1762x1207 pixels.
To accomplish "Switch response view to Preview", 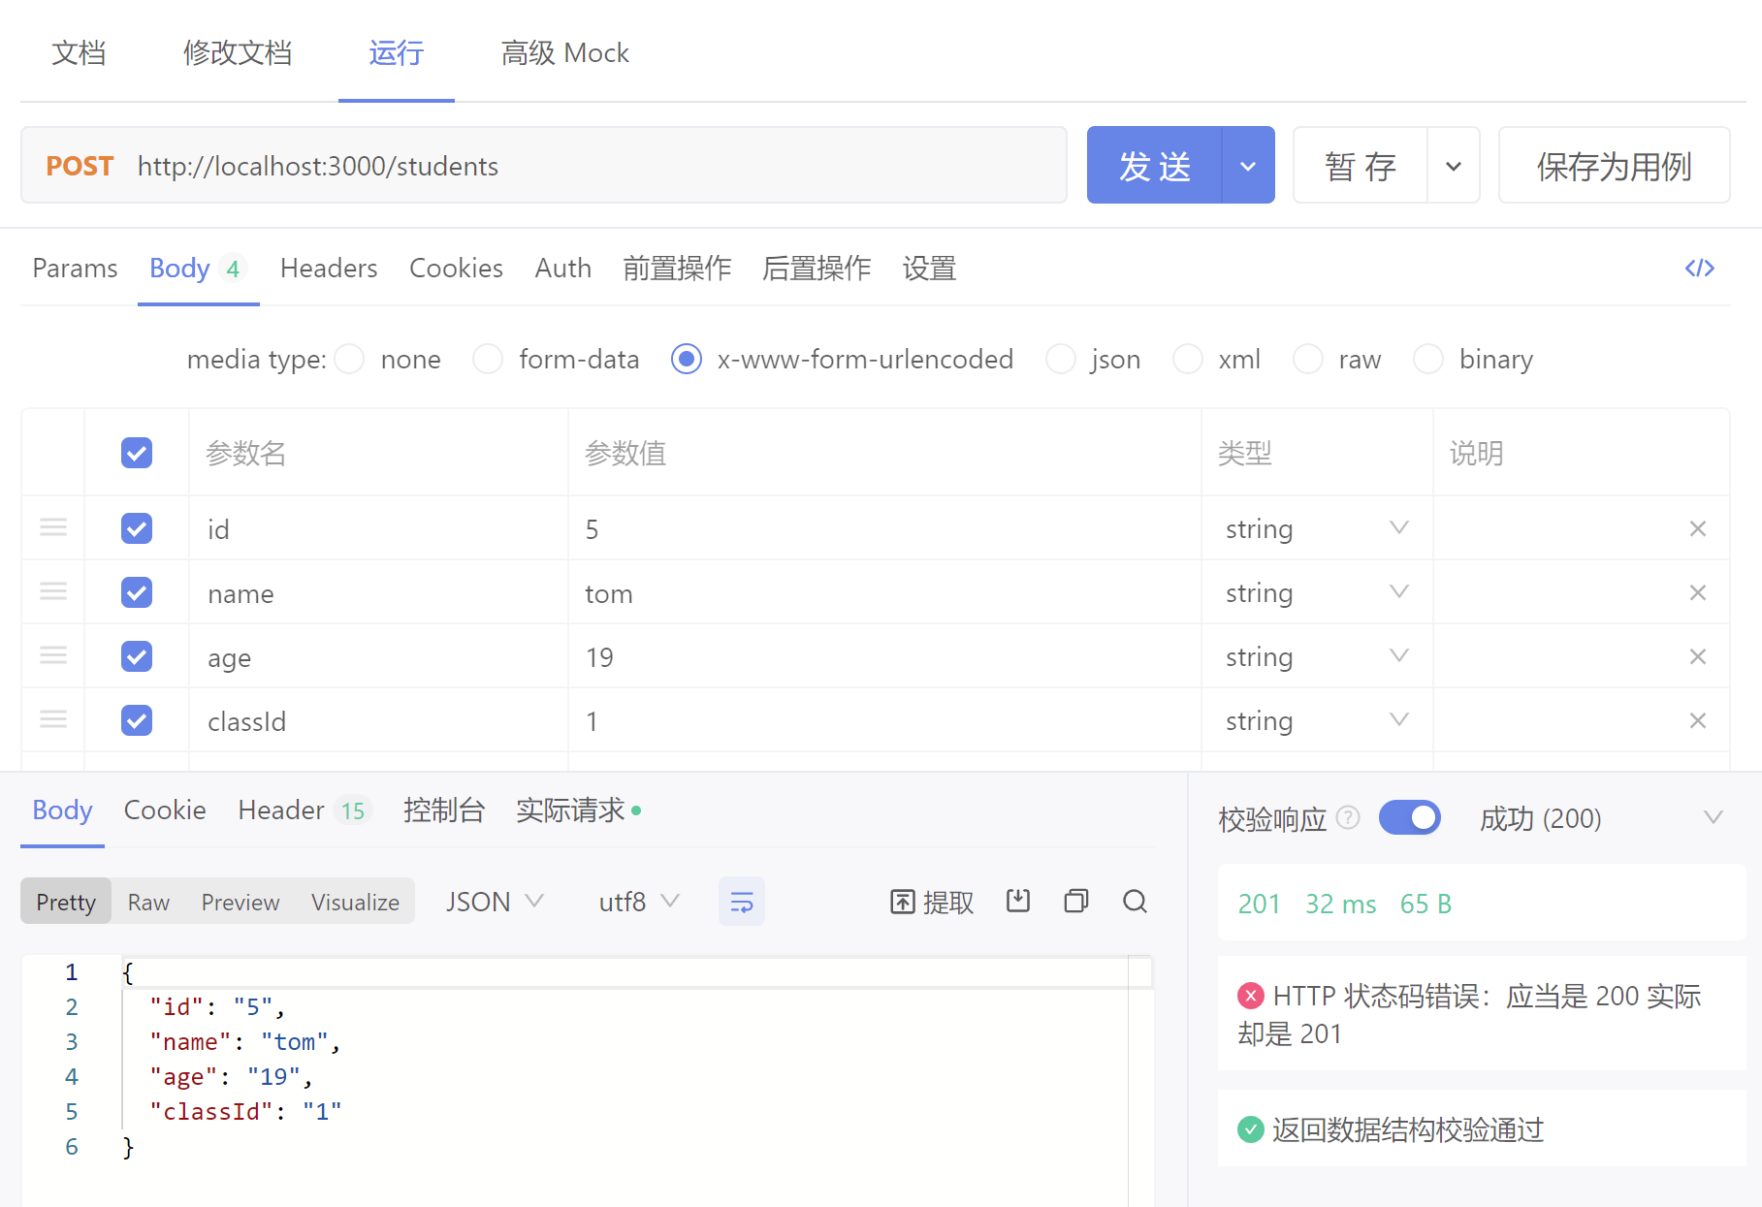I will coord(240,902).
